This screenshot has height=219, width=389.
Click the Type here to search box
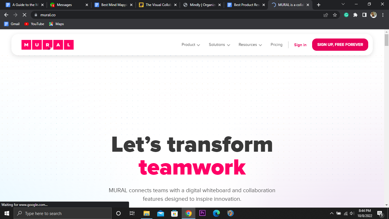click(x=63, y=213)
